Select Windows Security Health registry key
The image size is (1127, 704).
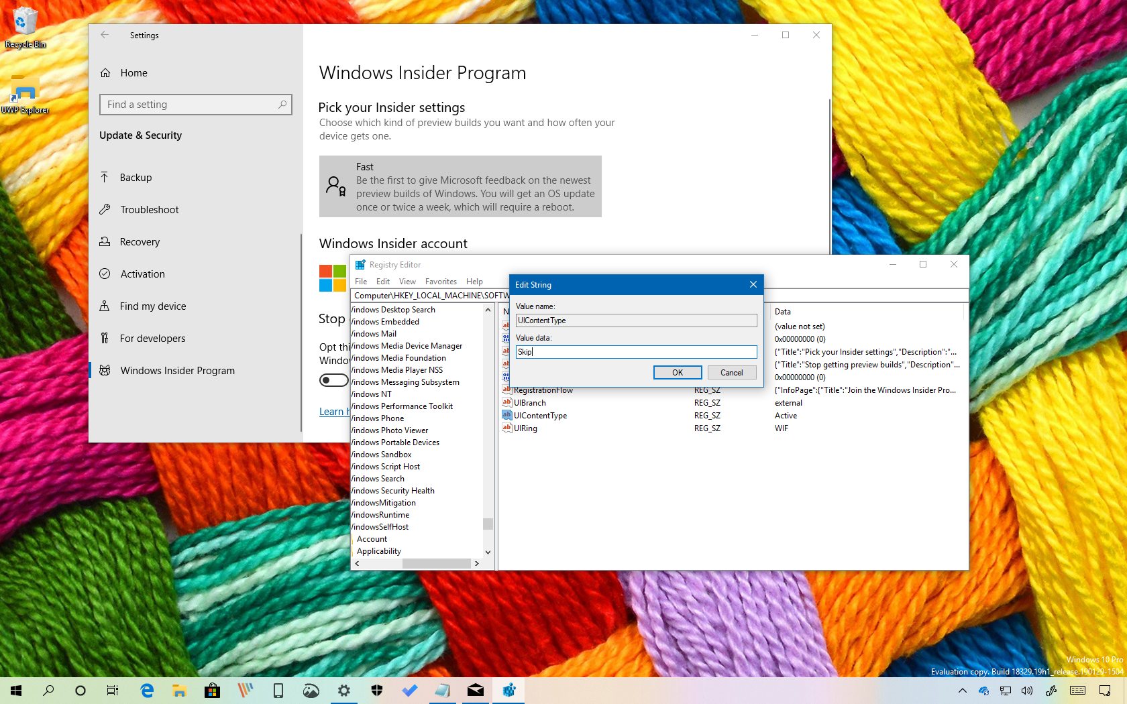[x=393, y=491]
